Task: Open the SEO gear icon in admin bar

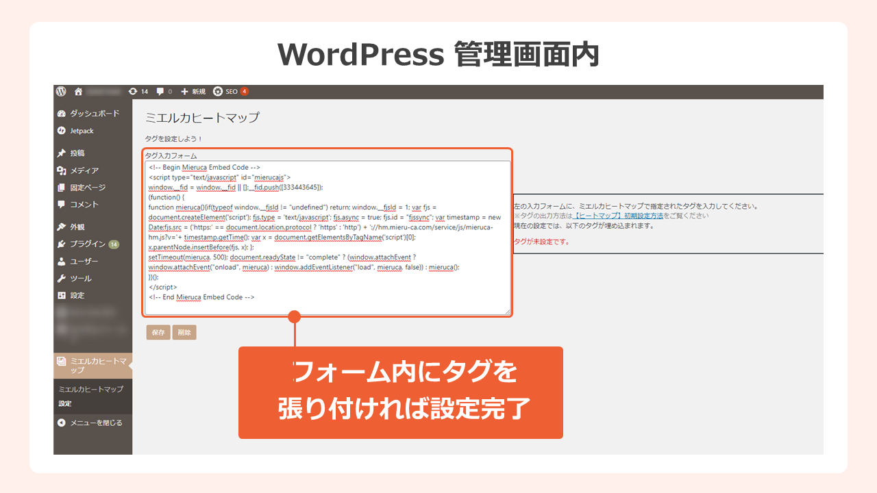Action: pos(218,91)
